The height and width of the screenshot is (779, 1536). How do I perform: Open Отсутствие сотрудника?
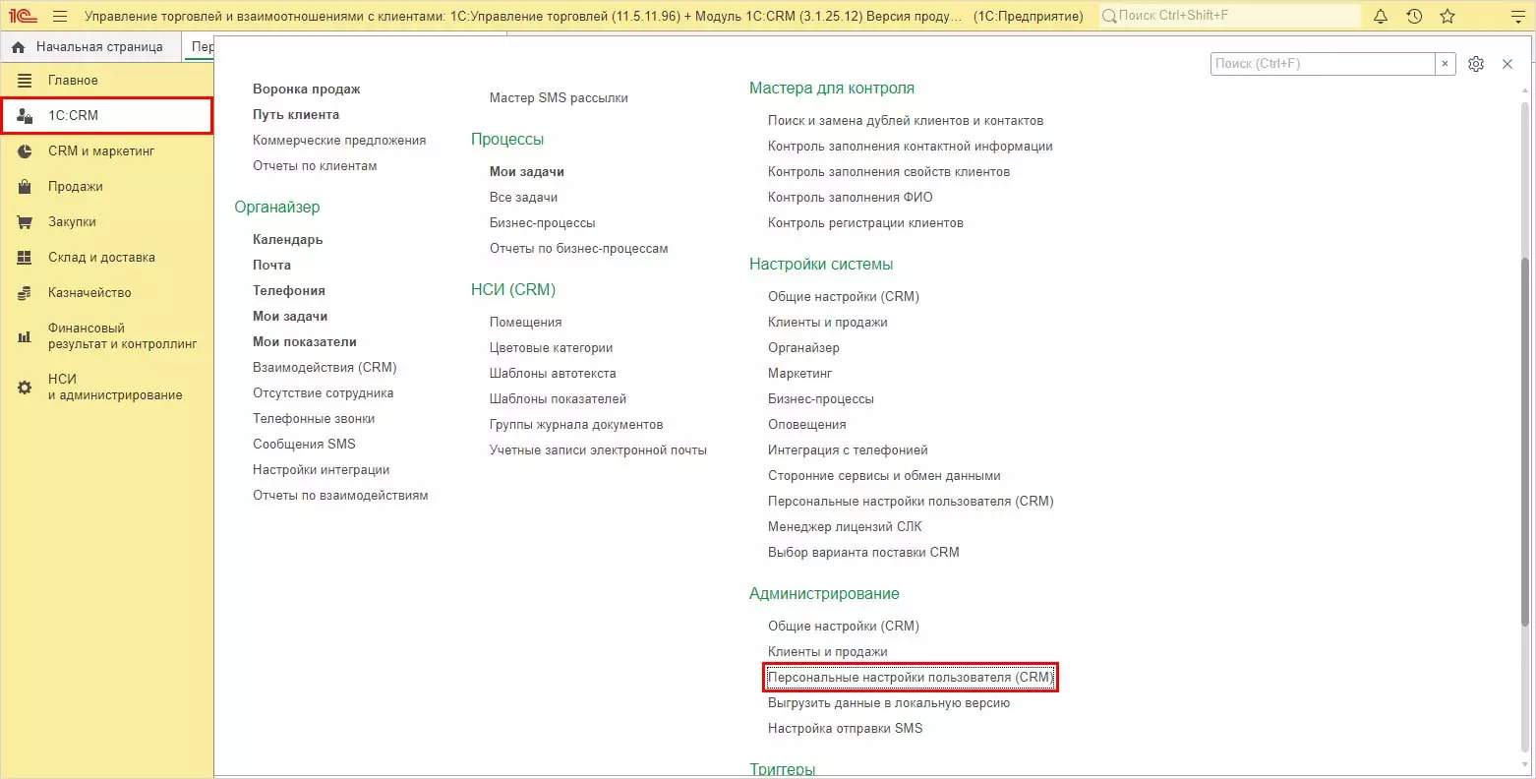[x=324, y=393]
